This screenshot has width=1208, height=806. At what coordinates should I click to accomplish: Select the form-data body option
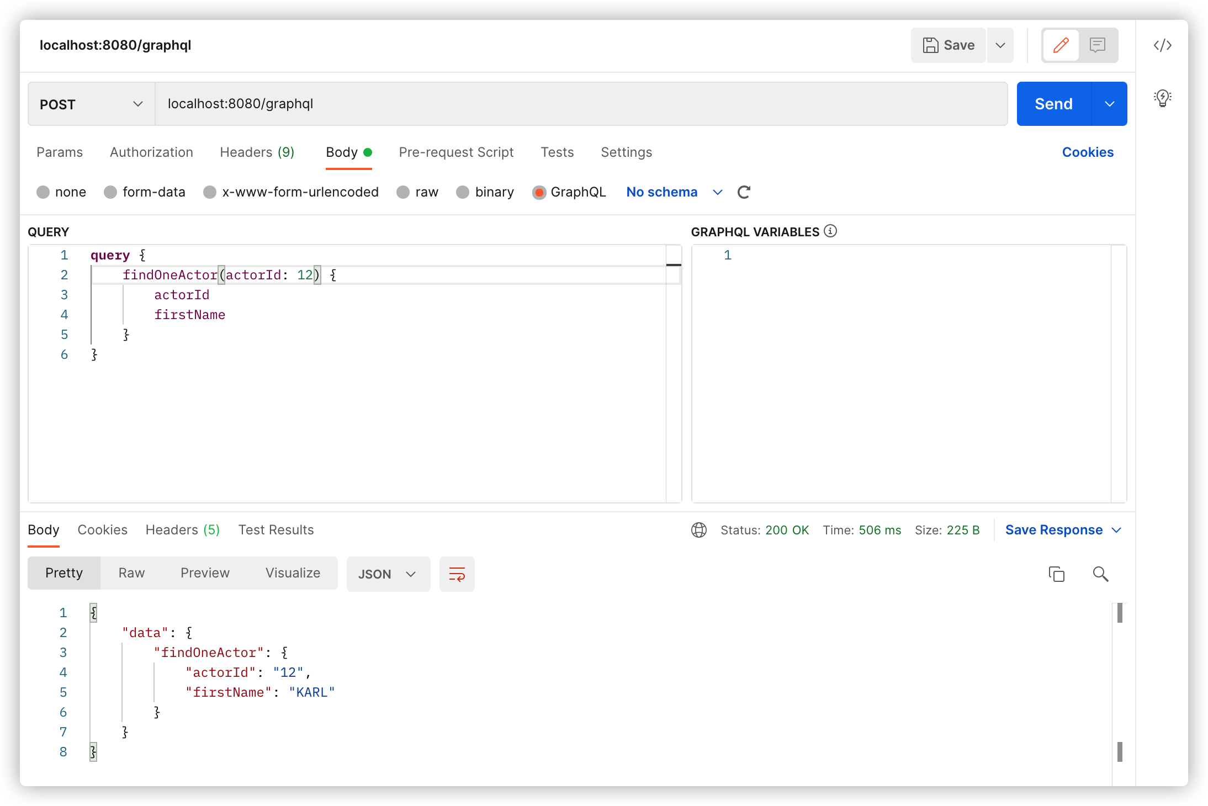111,192
